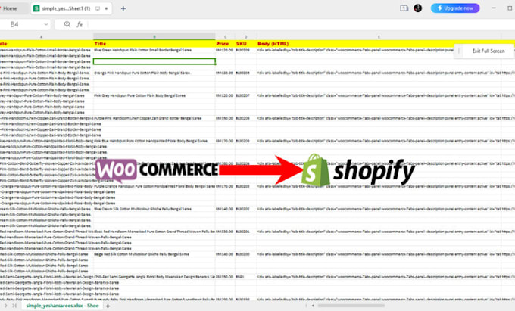Open the user account avatar
This screenshot has height=311, width=515.
pyautogui.click(x=418, y=8)
